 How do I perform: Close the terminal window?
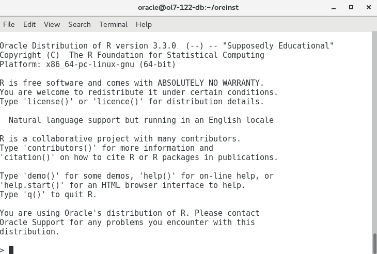[x=369, y=7]
